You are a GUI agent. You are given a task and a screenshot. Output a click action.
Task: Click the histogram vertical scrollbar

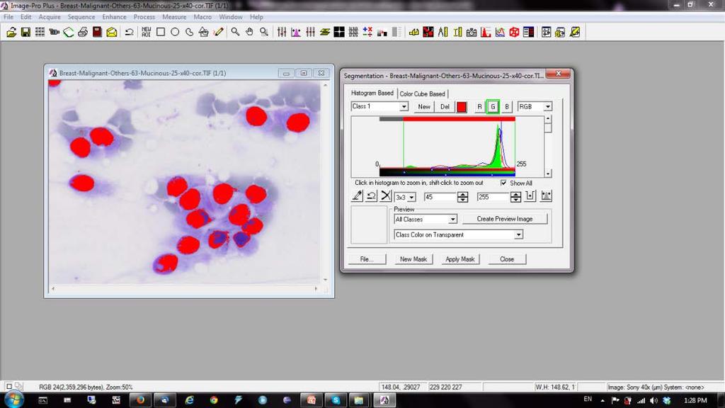pos(548,146)
